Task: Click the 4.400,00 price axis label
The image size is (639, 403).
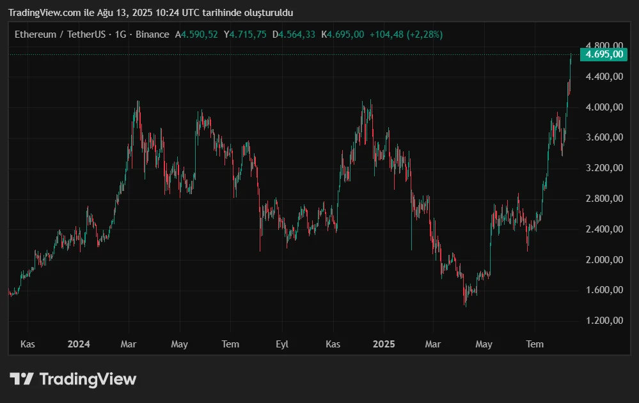Action: 604,77
